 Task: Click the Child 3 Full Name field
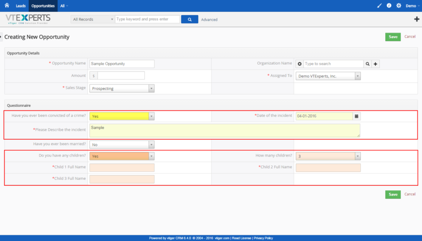coord(122,179)
